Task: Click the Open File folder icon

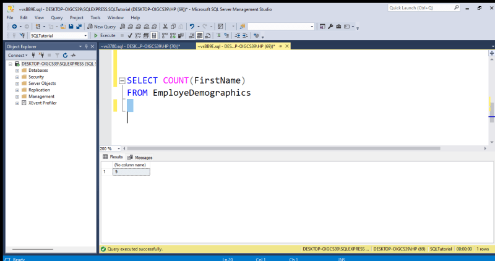Action: (63, 27)
